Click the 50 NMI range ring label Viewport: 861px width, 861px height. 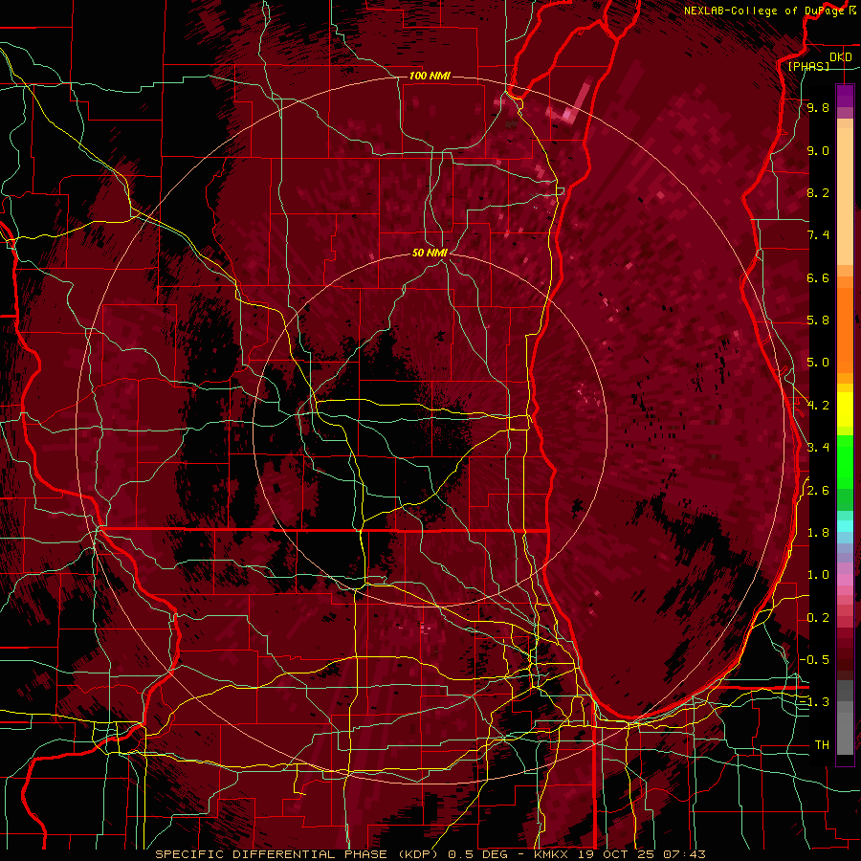pyautogui.click(x=430, y=253)
